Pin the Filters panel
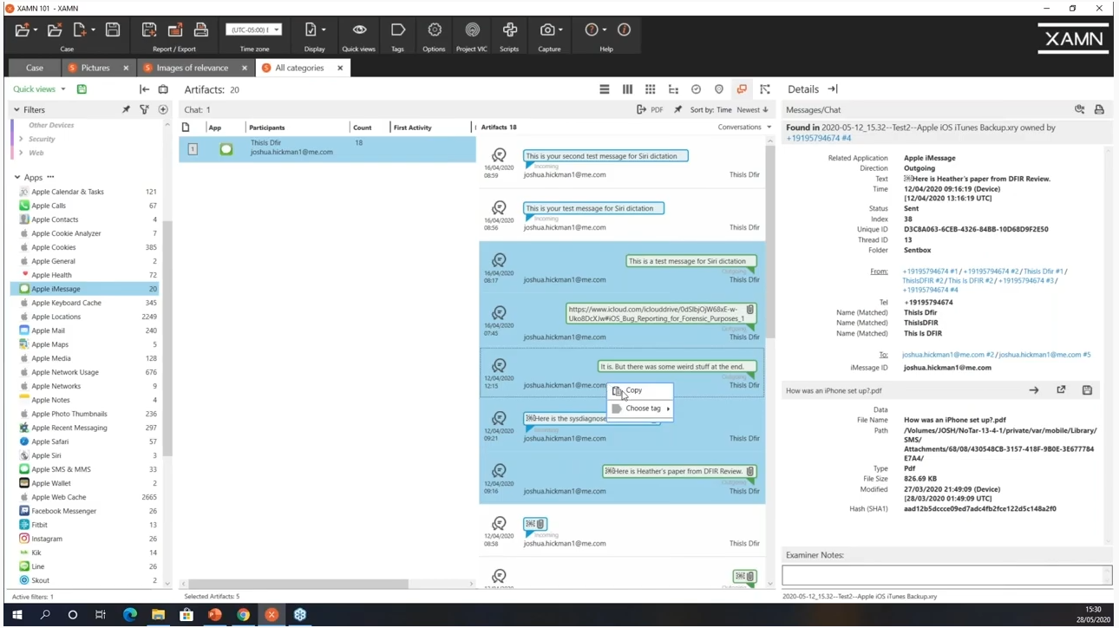Viewport: 1119px width, 628px height. pos(126,110)
